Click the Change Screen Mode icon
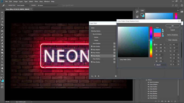Image resolution: width=184 pixels, height=103 pixels. (x=2, y=87)
